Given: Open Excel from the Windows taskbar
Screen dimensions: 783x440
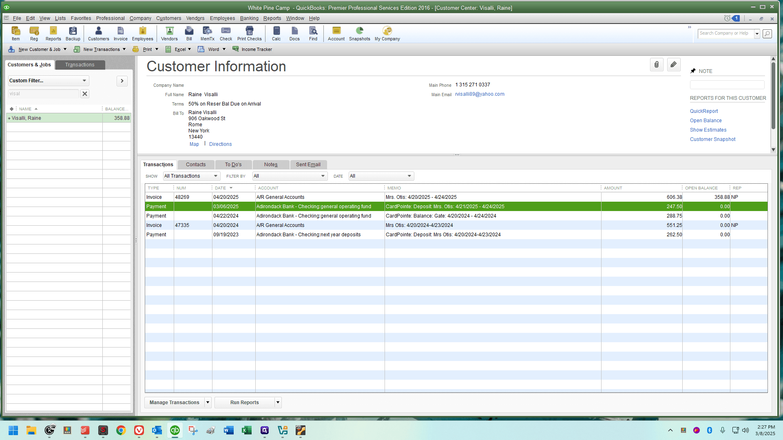Looking at the screenshot, I should pyautogui.click(x=247, y=430).
